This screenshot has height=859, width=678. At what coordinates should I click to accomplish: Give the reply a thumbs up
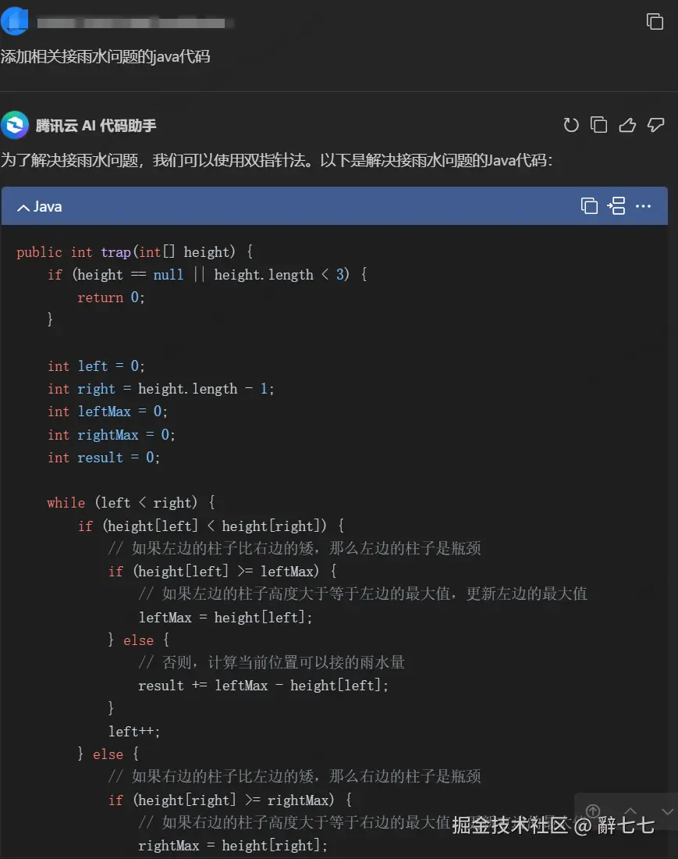(x=627, y=125)
